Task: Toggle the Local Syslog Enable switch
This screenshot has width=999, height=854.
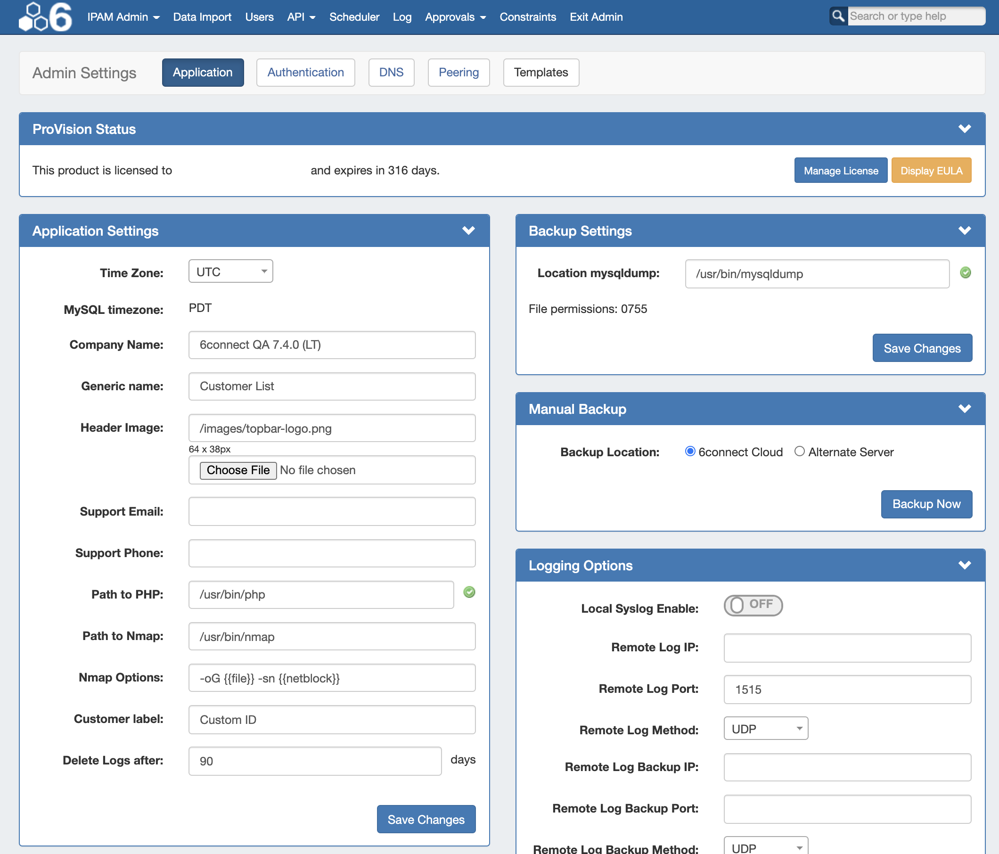Action: point(753,605)
